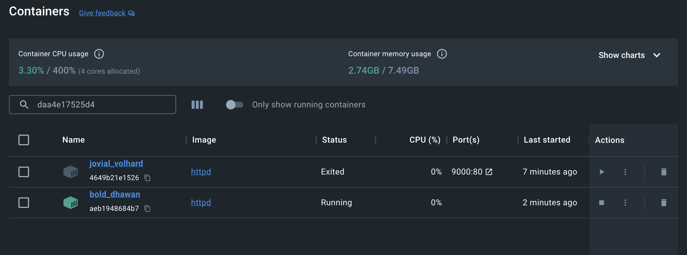
Task: Click memory usage info icon
Action: point(442,54)
